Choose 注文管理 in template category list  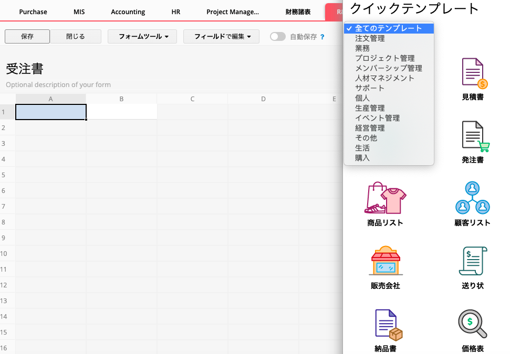(x=370, y=38)
